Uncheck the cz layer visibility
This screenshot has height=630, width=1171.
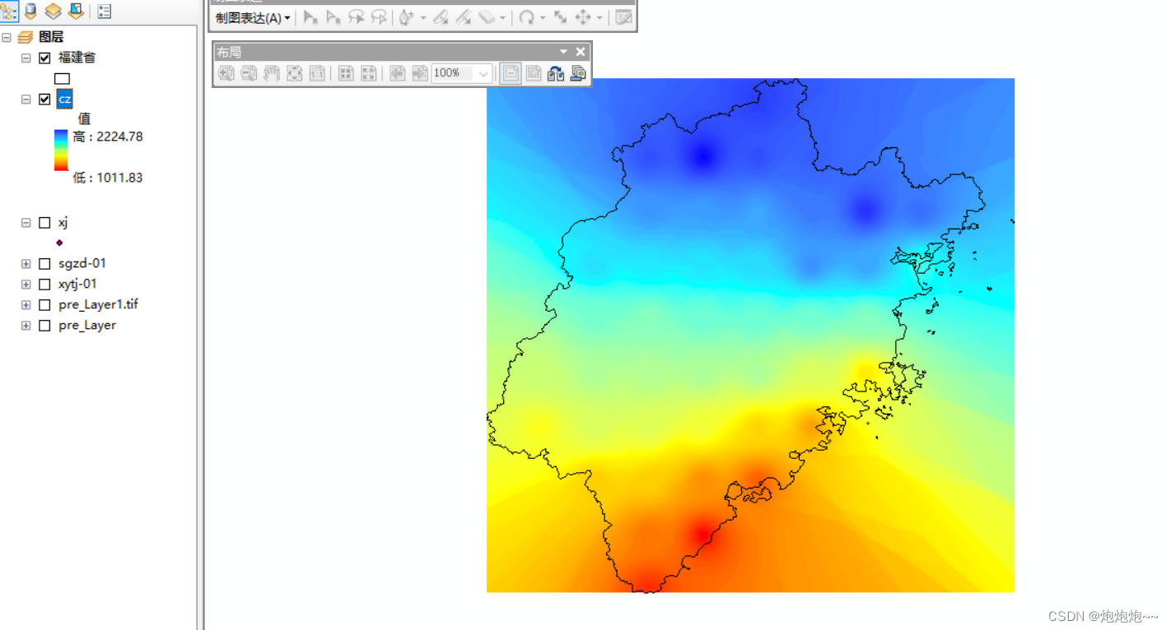(x=44, y=99)
